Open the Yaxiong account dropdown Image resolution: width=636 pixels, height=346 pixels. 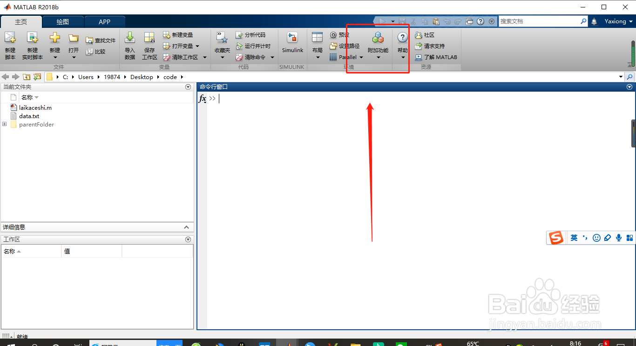(619, 21)
